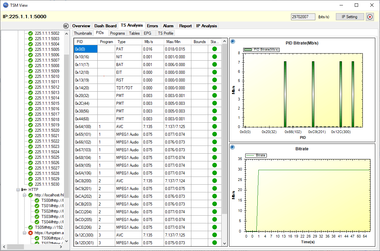This screenshot has height=251, width=380.
Task: Toggle the status indicator for 0x64(100) AVC row
Action: point(214,126)
